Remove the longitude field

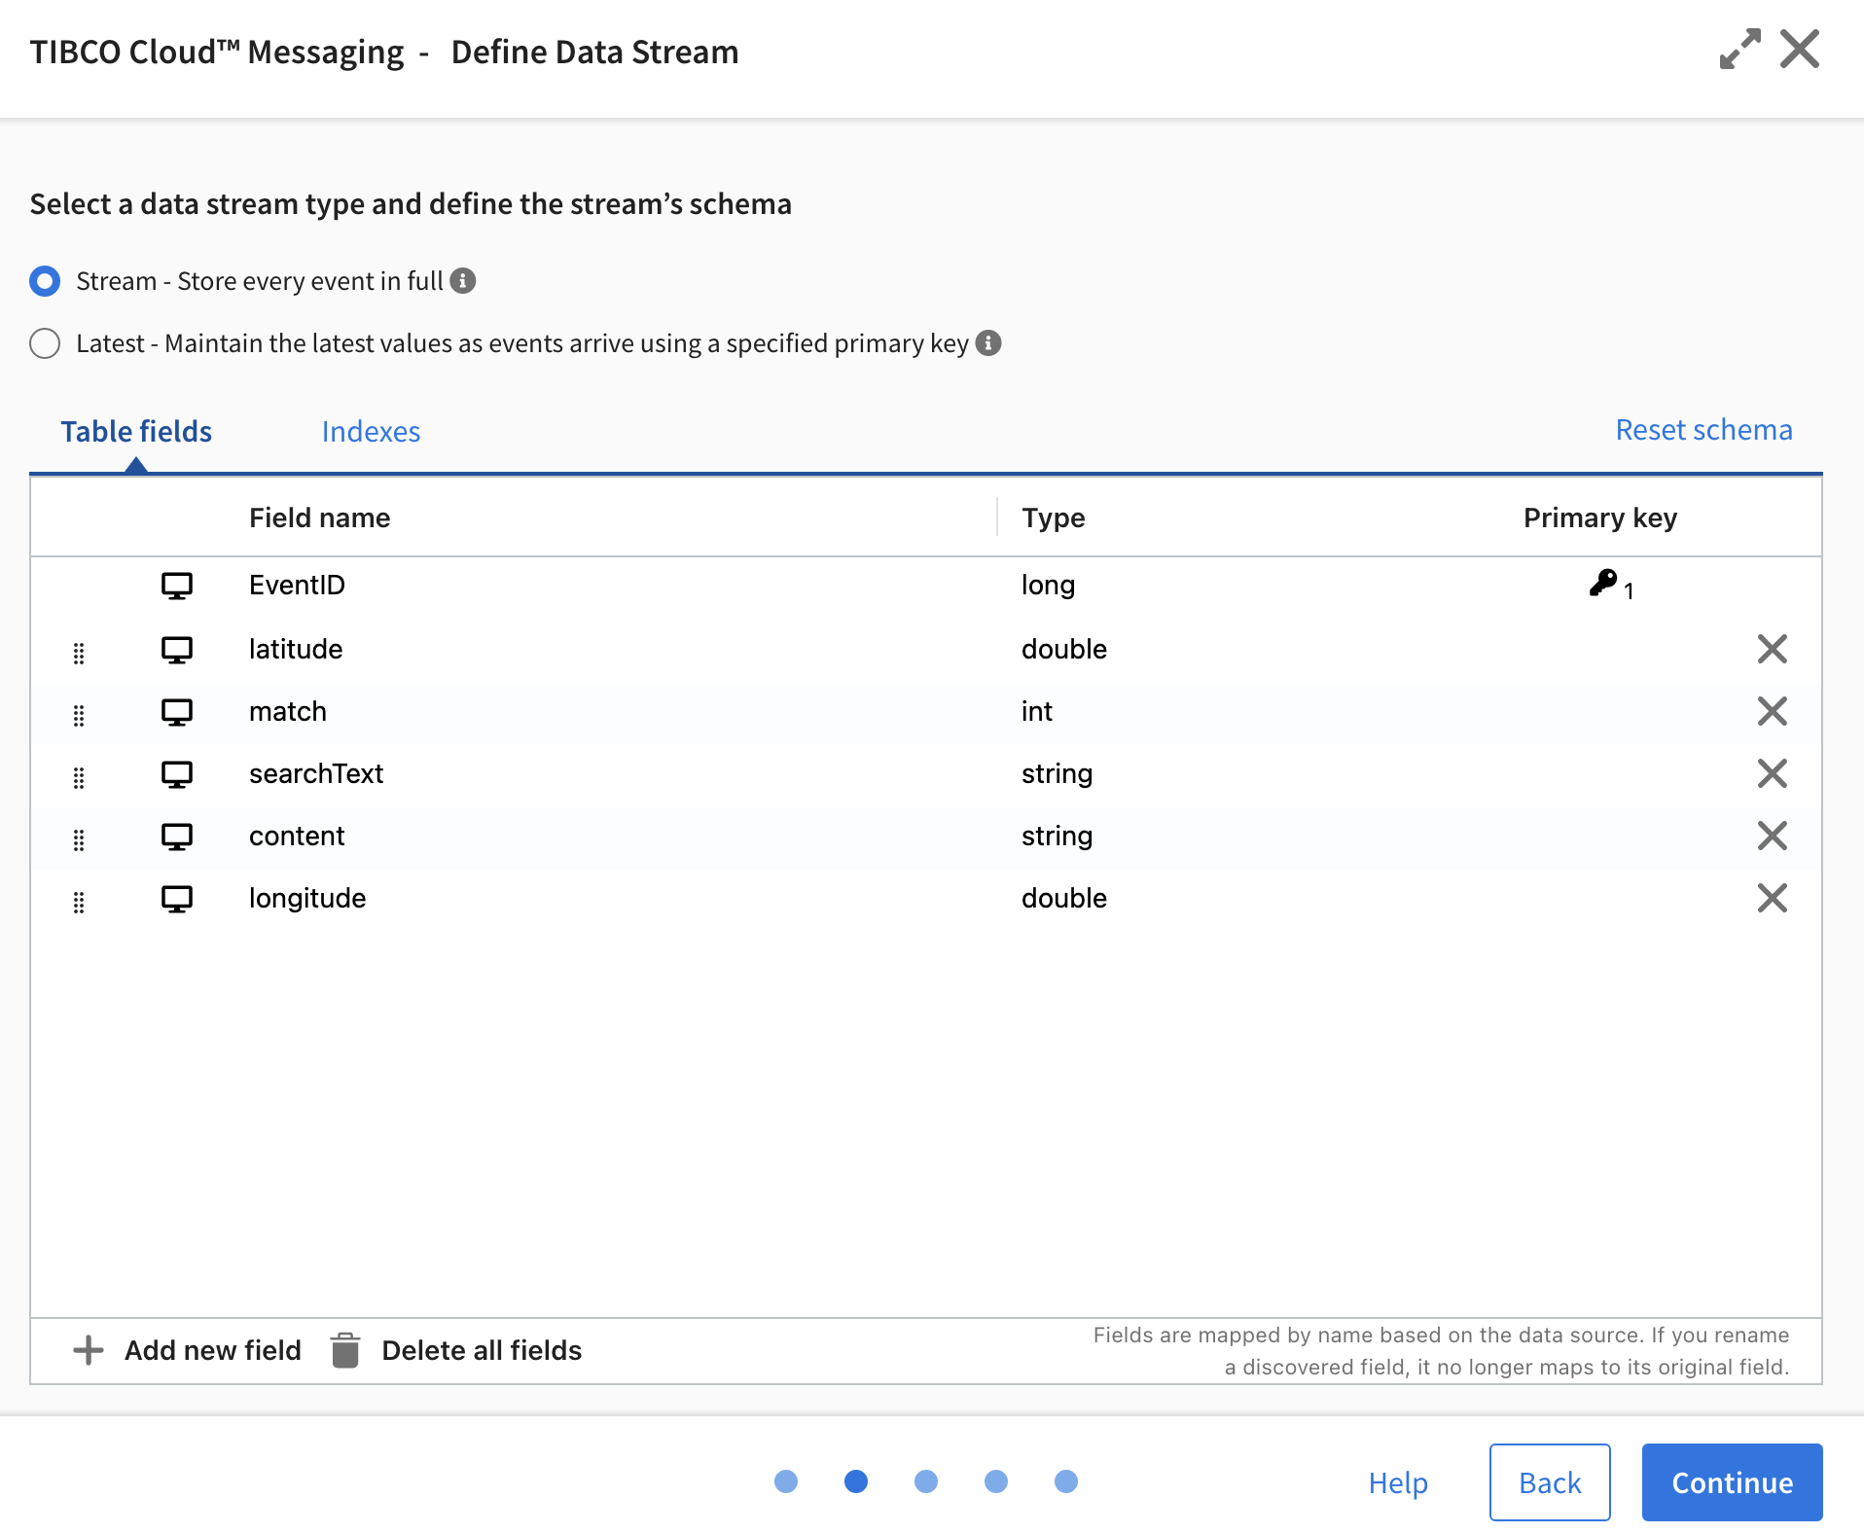[1773, 898]
